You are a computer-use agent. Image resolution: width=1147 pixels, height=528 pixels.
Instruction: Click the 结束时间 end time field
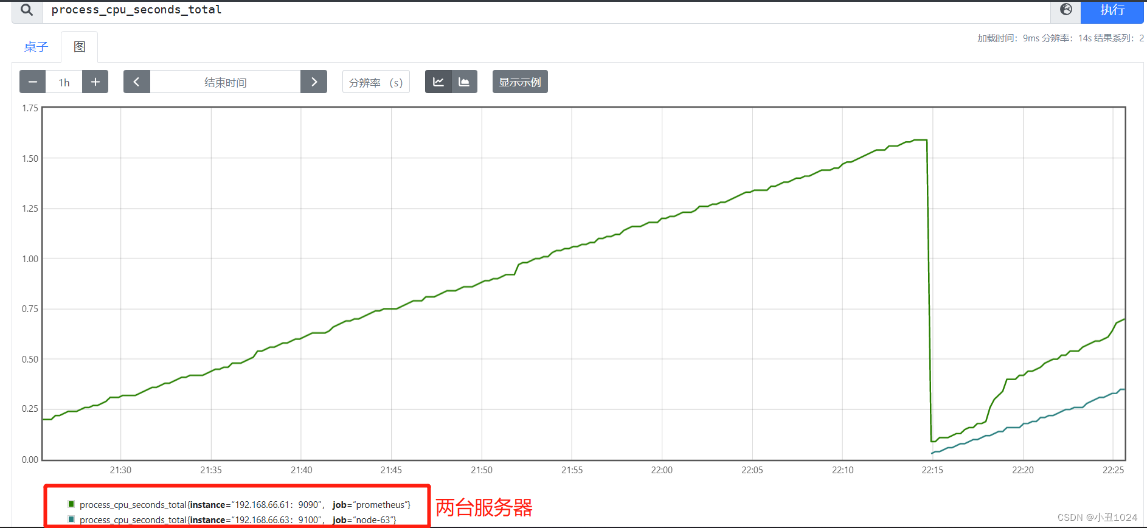tap(226, 82)
